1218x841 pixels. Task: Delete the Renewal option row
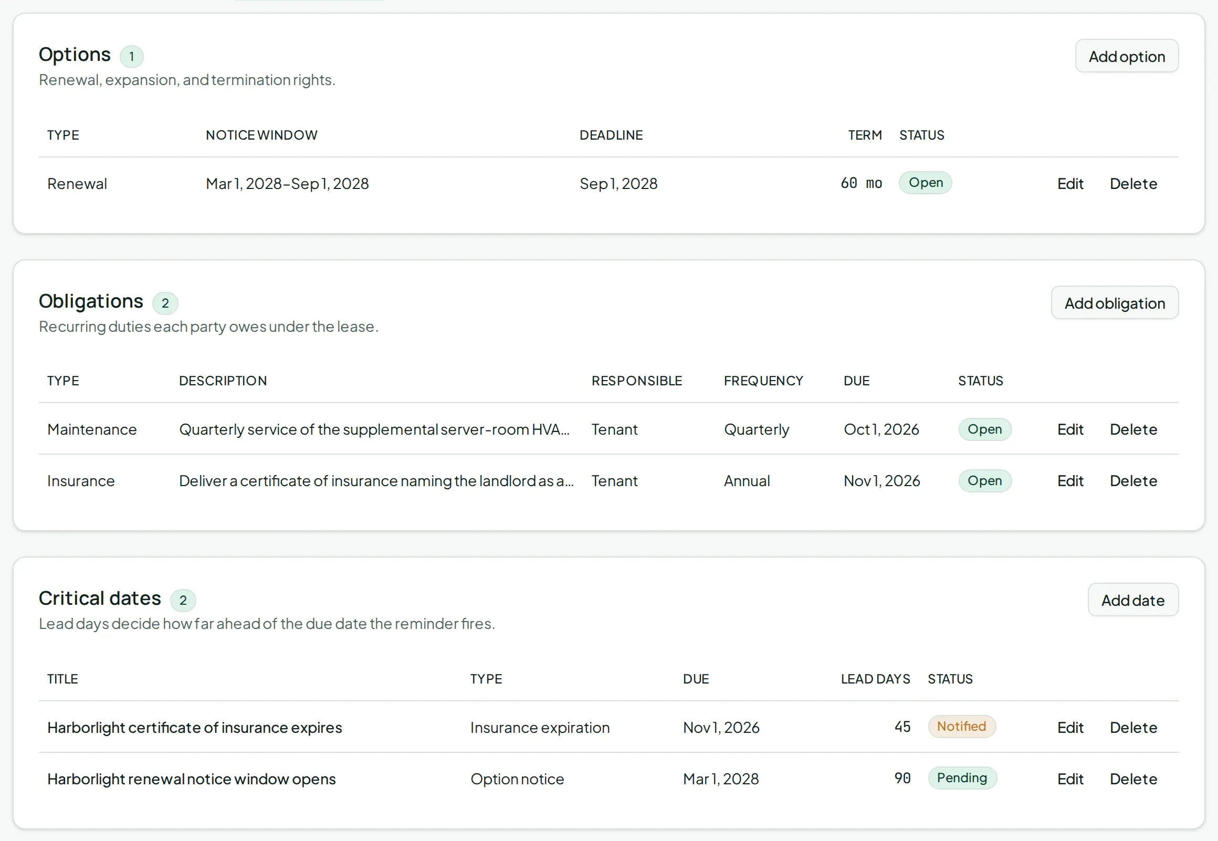point(1133,183)
